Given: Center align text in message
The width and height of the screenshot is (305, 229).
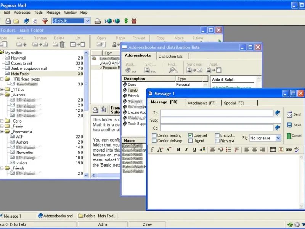Looking at the screenshot, I should [254, 150].
